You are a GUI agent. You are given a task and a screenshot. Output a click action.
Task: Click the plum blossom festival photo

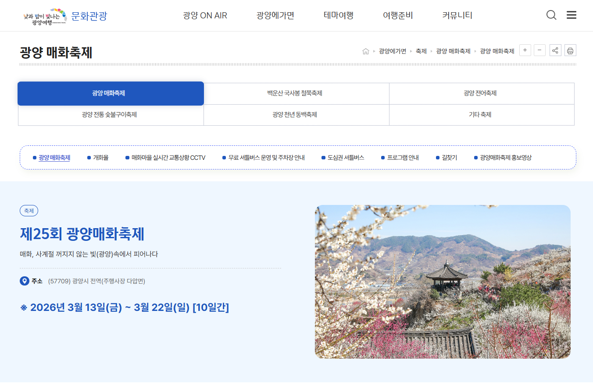[x=442, y=281]
